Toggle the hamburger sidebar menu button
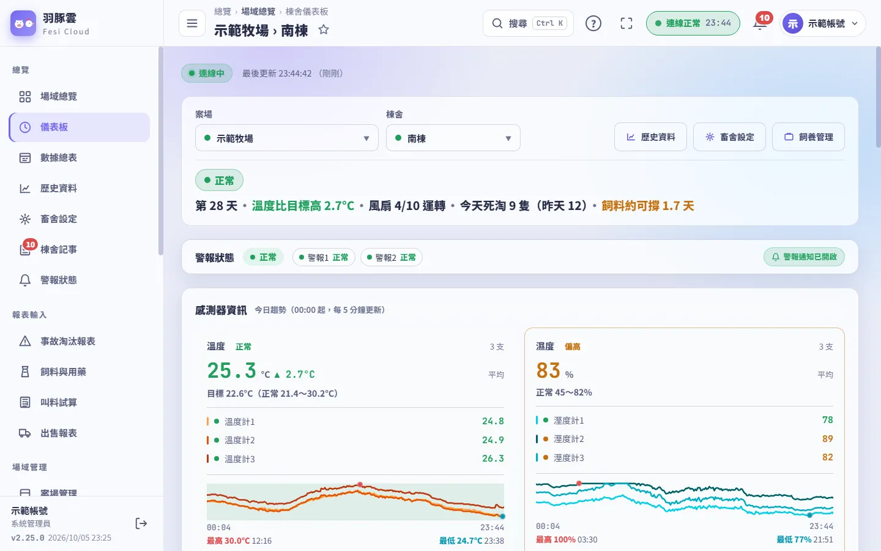 (192, 23)
